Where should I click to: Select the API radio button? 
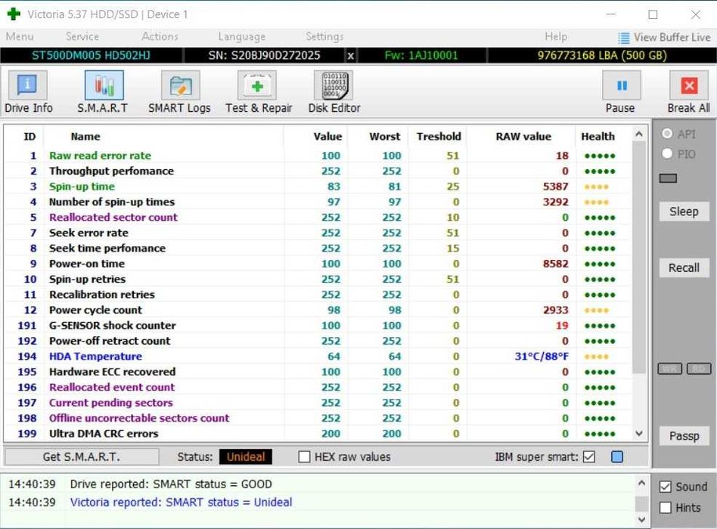[x=667, y=134]
